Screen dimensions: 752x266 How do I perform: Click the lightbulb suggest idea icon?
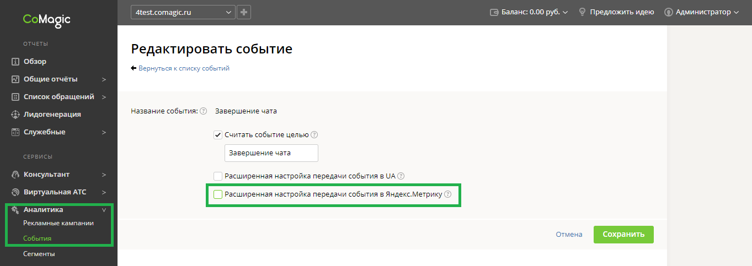[582, 12]
